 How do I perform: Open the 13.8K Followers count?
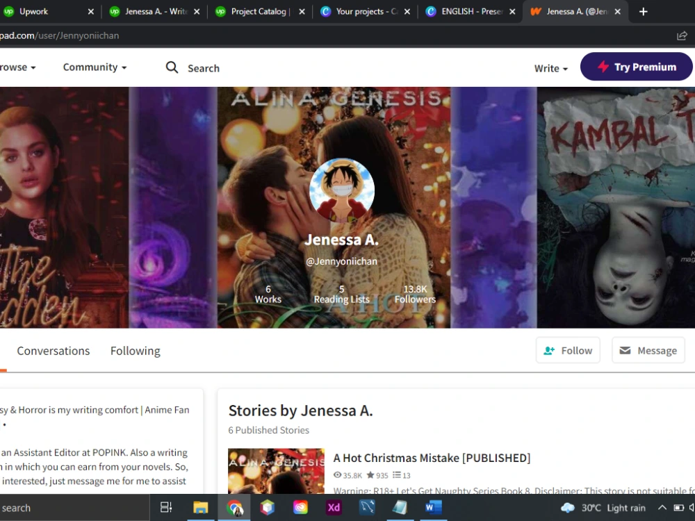tap(415, 294)
